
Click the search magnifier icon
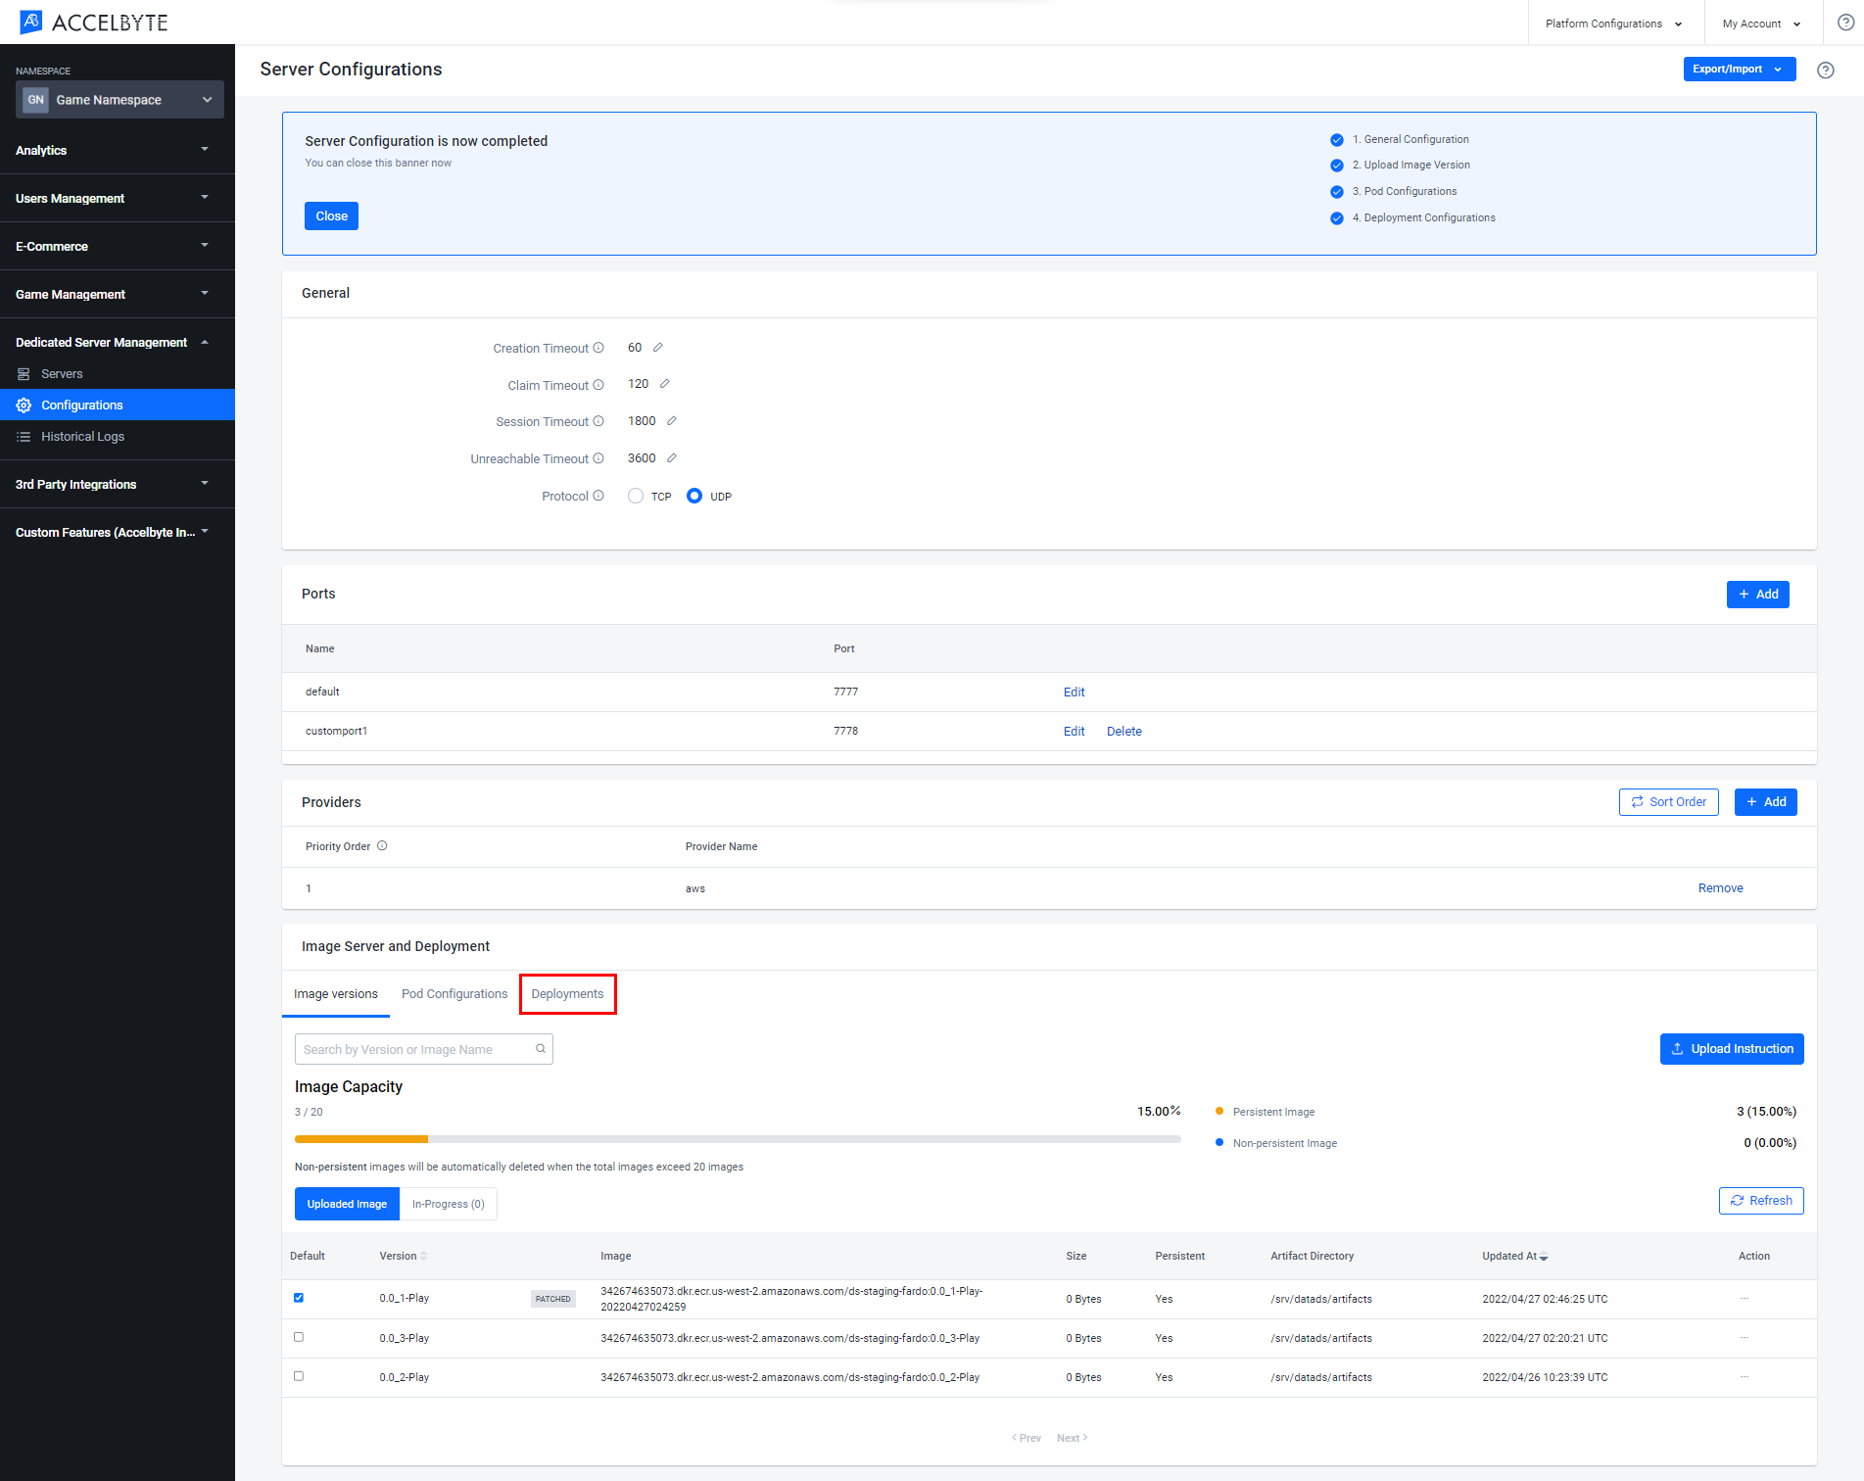[540, 1049]
